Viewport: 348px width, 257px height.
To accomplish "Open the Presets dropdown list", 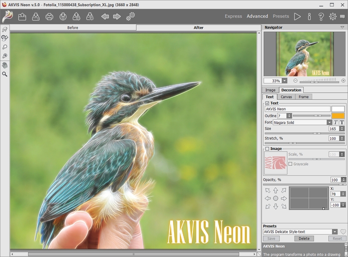I will (335, 232).
